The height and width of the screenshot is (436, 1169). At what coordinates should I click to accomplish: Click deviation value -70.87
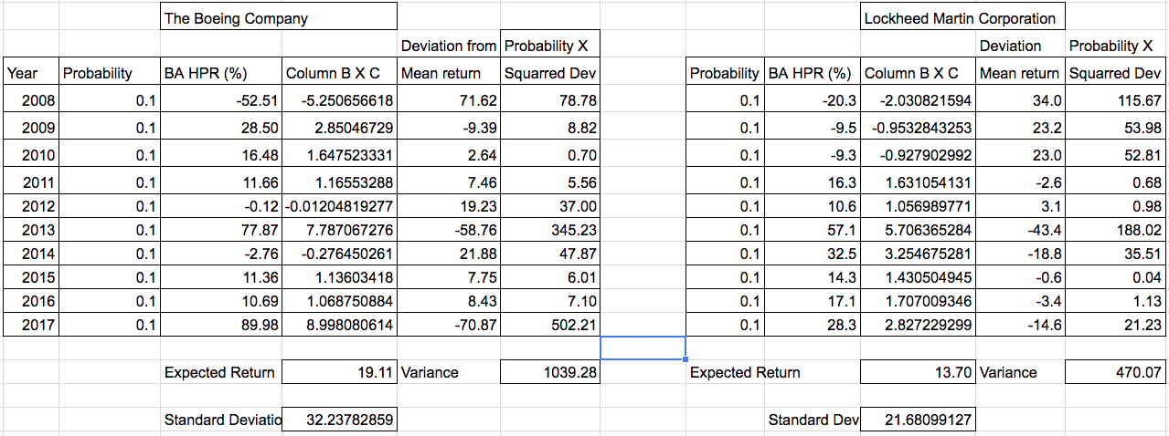point(449,324)
